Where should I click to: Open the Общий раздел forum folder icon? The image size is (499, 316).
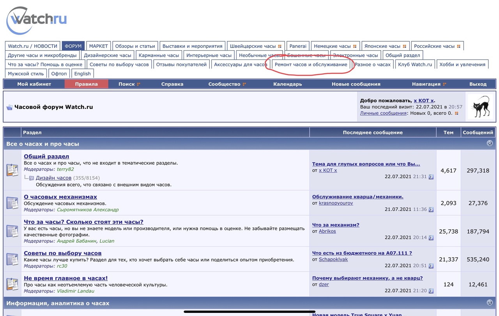point(12,170)
